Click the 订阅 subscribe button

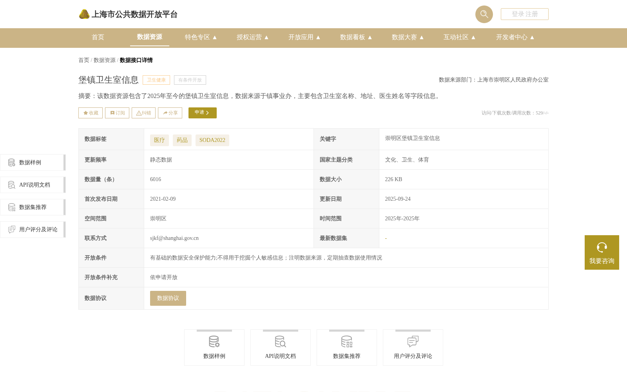click(117, 113)
